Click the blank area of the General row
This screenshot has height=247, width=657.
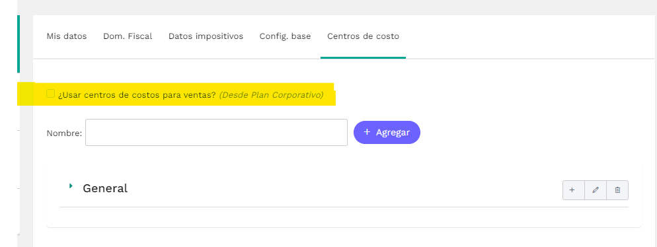[344, 190]
